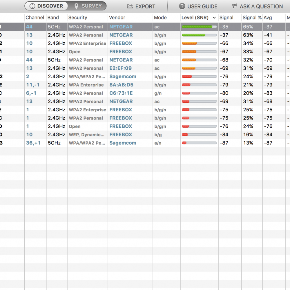This screenshot has height=290, width=290.
Task: Click Sagemcom vendor on channel 2
Action: (123, 77)
